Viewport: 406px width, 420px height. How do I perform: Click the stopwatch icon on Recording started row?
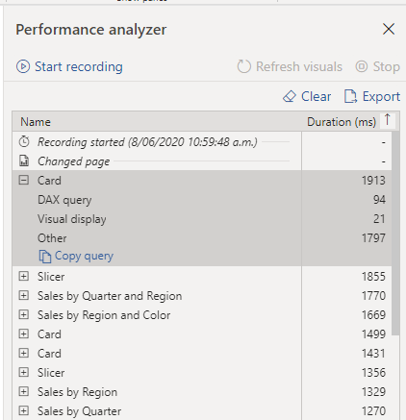click(x=24, y=141)
